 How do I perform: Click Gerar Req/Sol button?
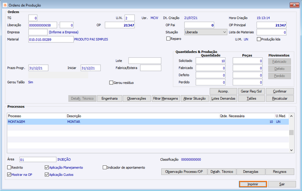(x=251, y=91)
